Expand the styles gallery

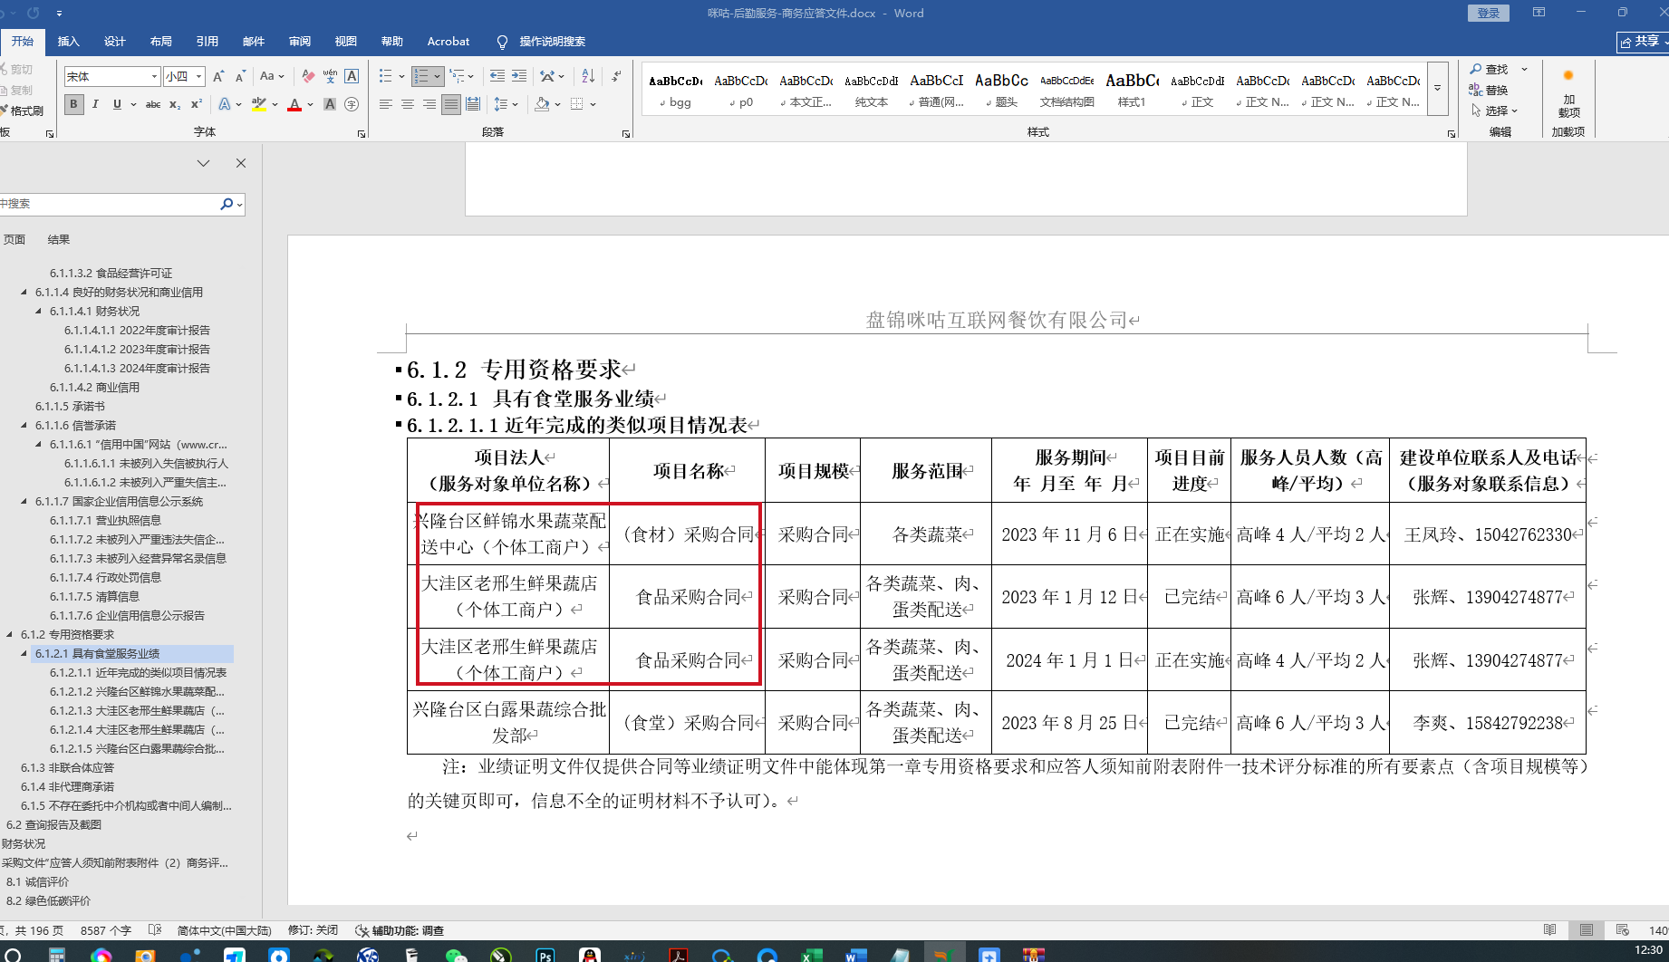1437,89
